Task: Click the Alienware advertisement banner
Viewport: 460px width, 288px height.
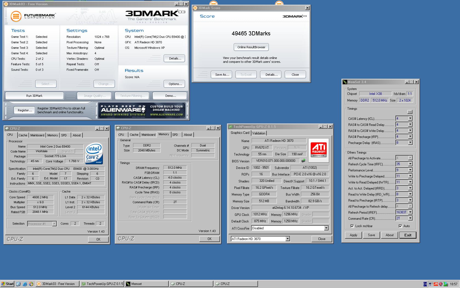Action: pyautogui.click(x=142, y=111)
